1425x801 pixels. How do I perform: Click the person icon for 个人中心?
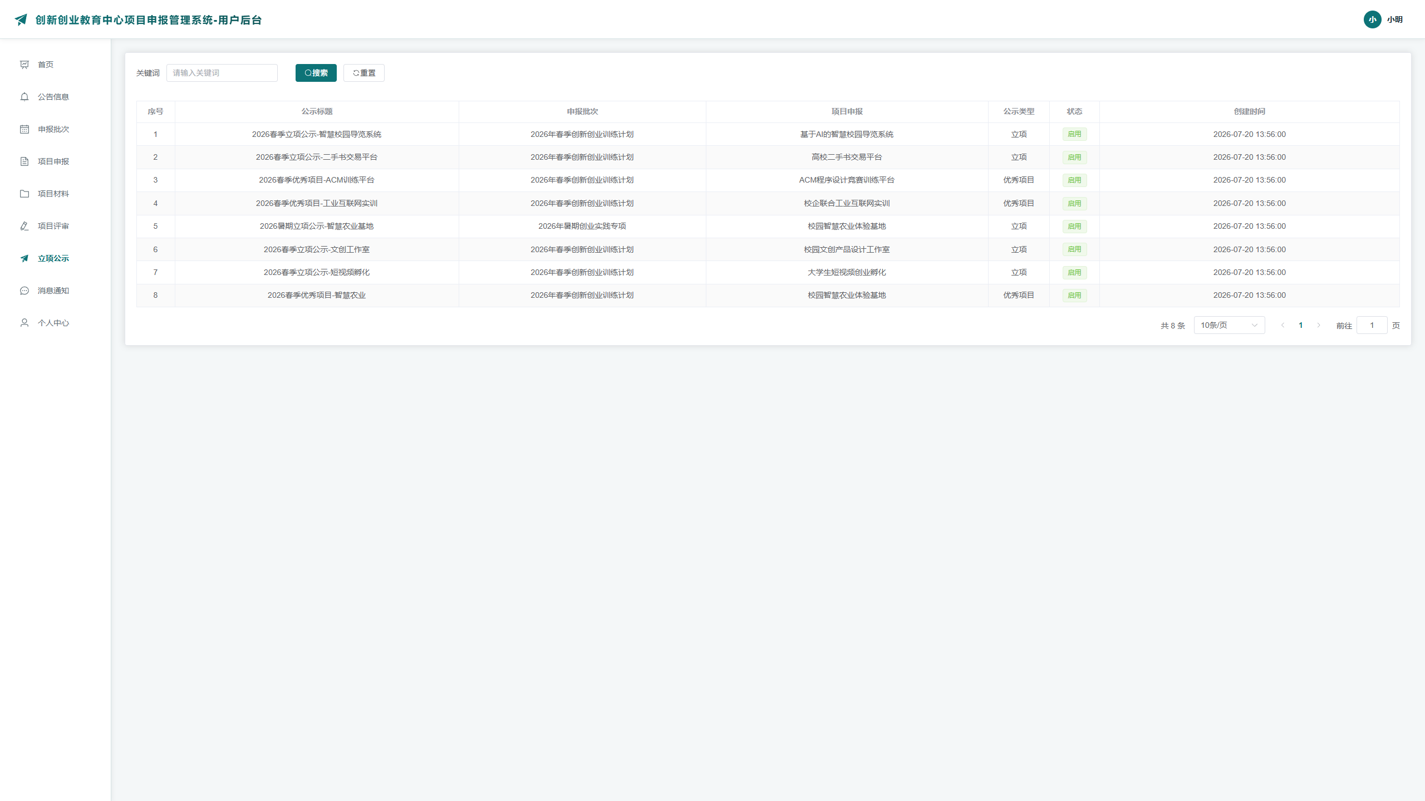point(24,323)
